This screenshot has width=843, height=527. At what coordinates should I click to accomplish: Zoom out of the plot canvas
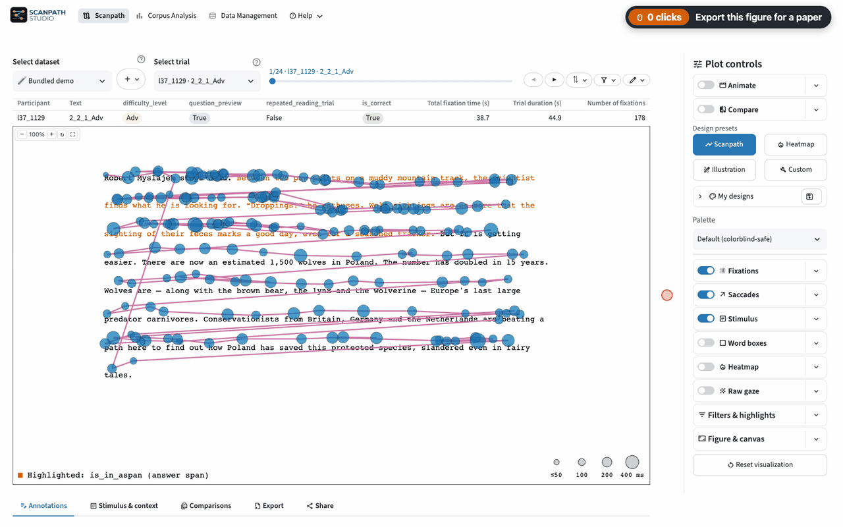tap(22, 134)
